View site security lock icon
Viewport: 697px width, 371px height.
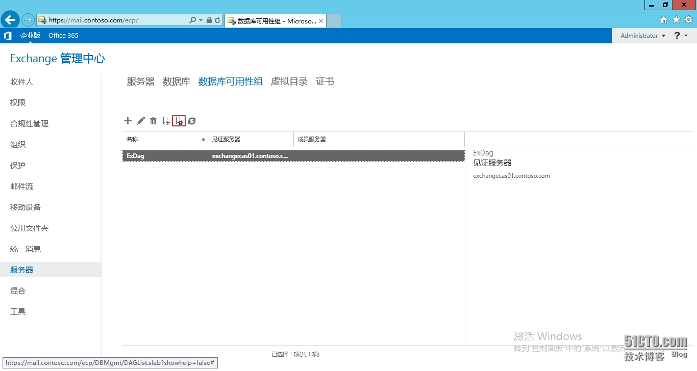(210, 20)
